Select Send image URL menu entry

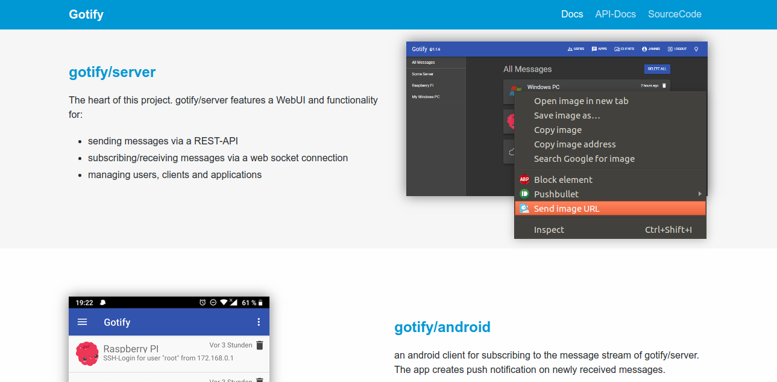coord(610,208)
